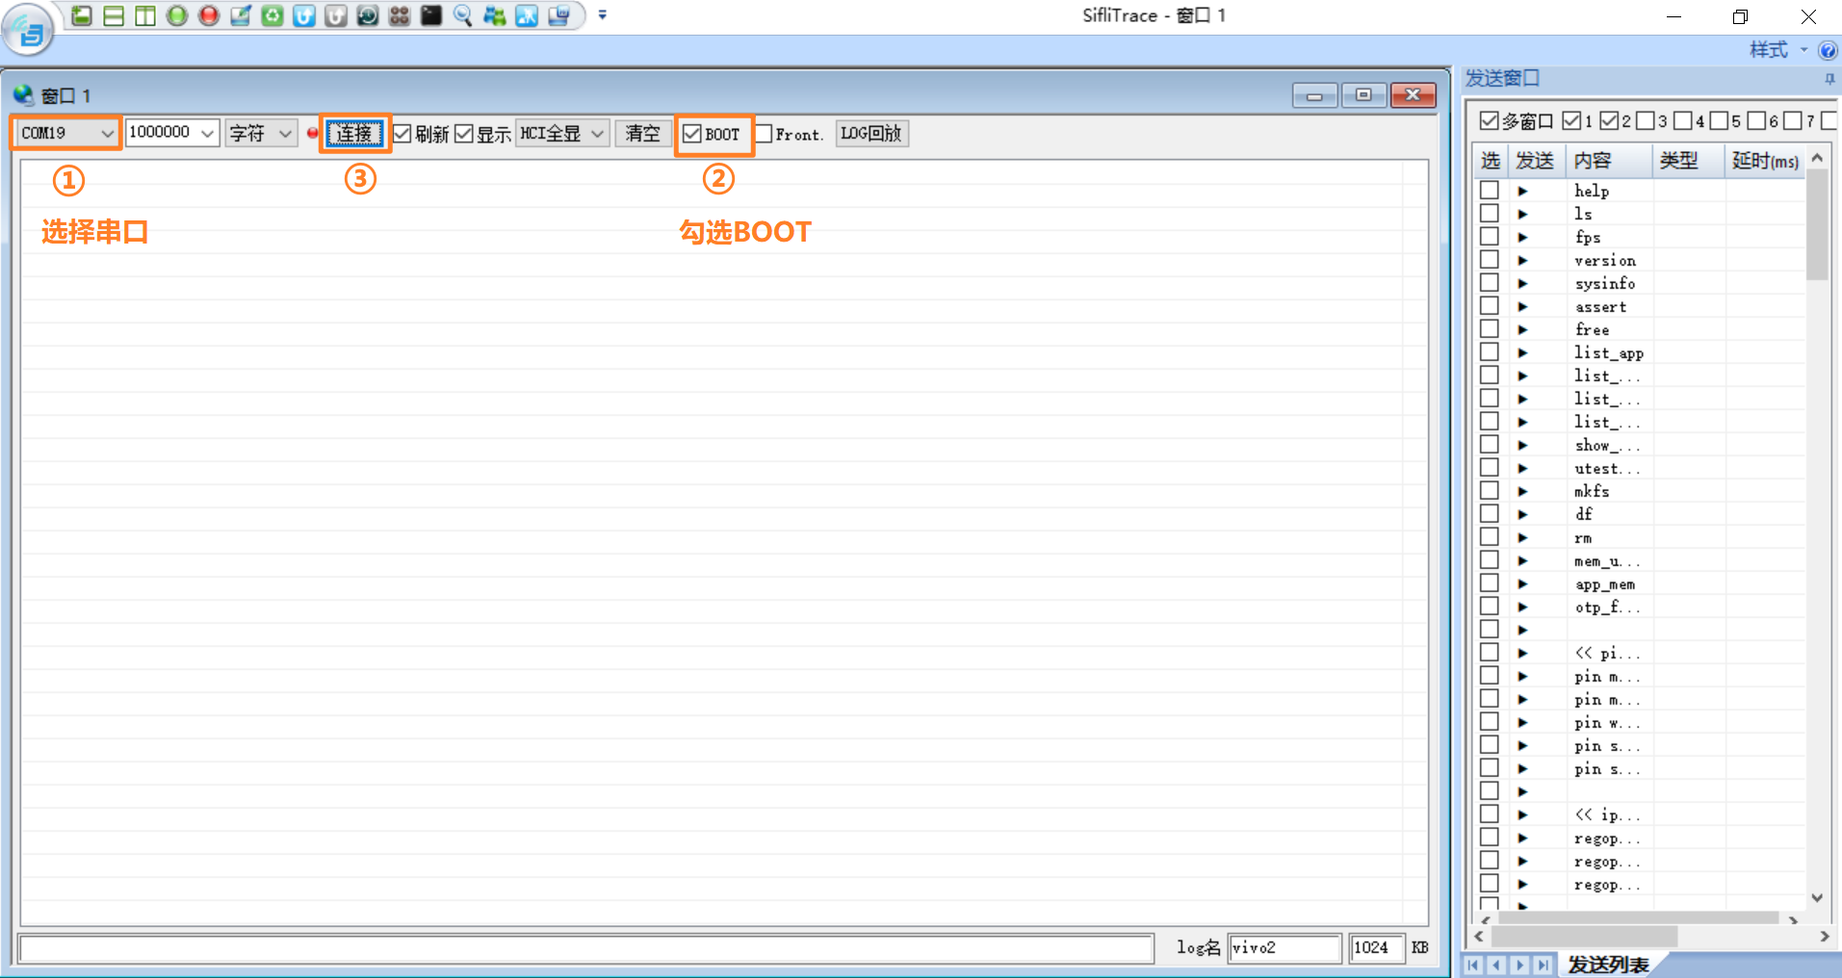Screen dimensions: 1842x978
Task: Pin the 发送窗口 panel
Action: click(1829, 79)
